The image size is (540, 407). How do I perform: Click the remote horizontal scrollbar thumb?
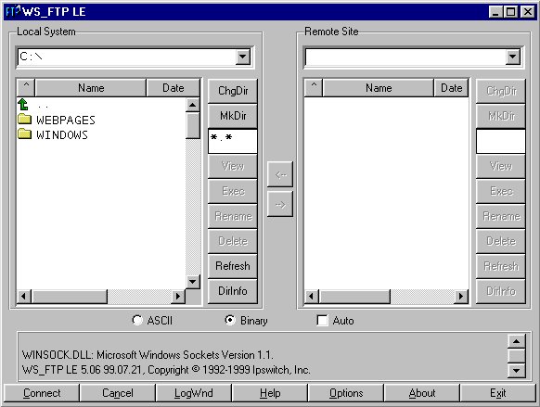[354, 296]
